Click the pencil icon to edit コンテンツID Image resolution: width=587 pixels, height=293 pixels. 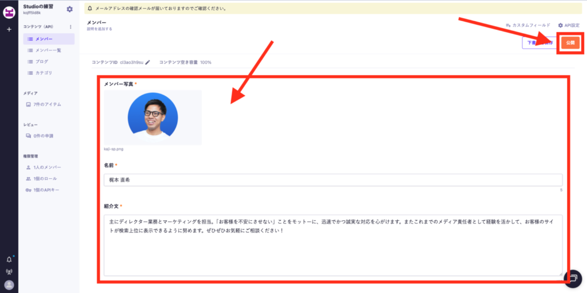click(x=148, y=62)
